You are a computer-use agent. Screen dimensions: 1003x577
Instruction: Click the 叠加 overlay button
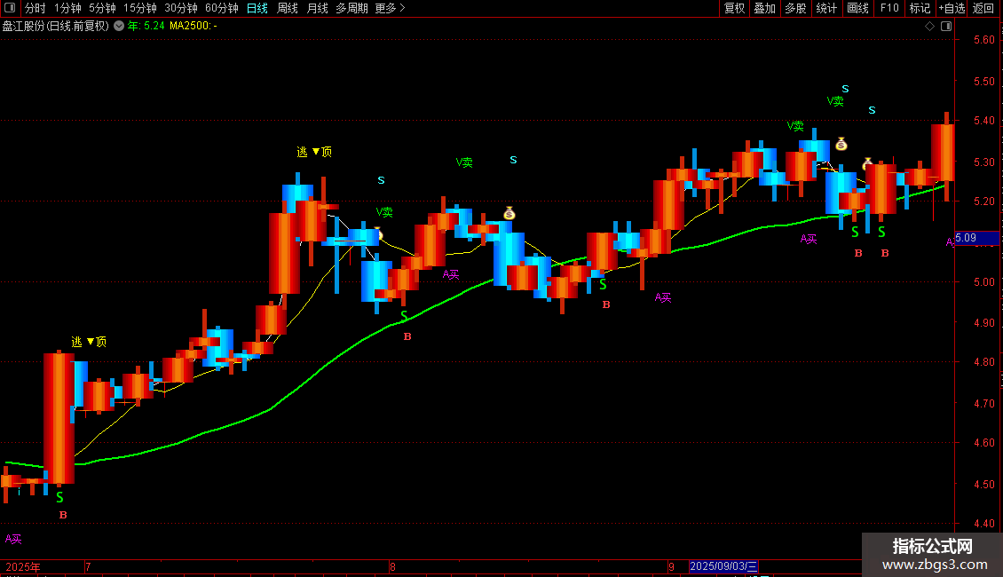(764, 8)
